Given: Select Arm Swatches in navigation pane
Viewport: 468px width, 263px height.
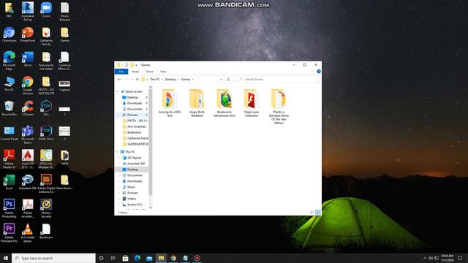Looking at the screenshot, I should click(x=137, y=126).
